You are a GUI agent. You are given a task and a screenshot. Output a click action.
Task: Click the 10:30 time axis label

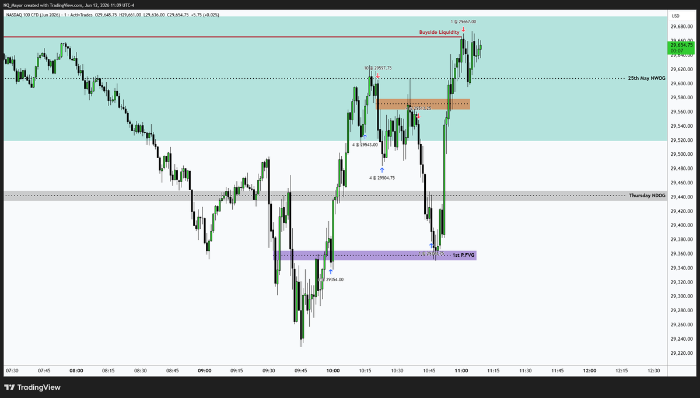click(397, 371)
